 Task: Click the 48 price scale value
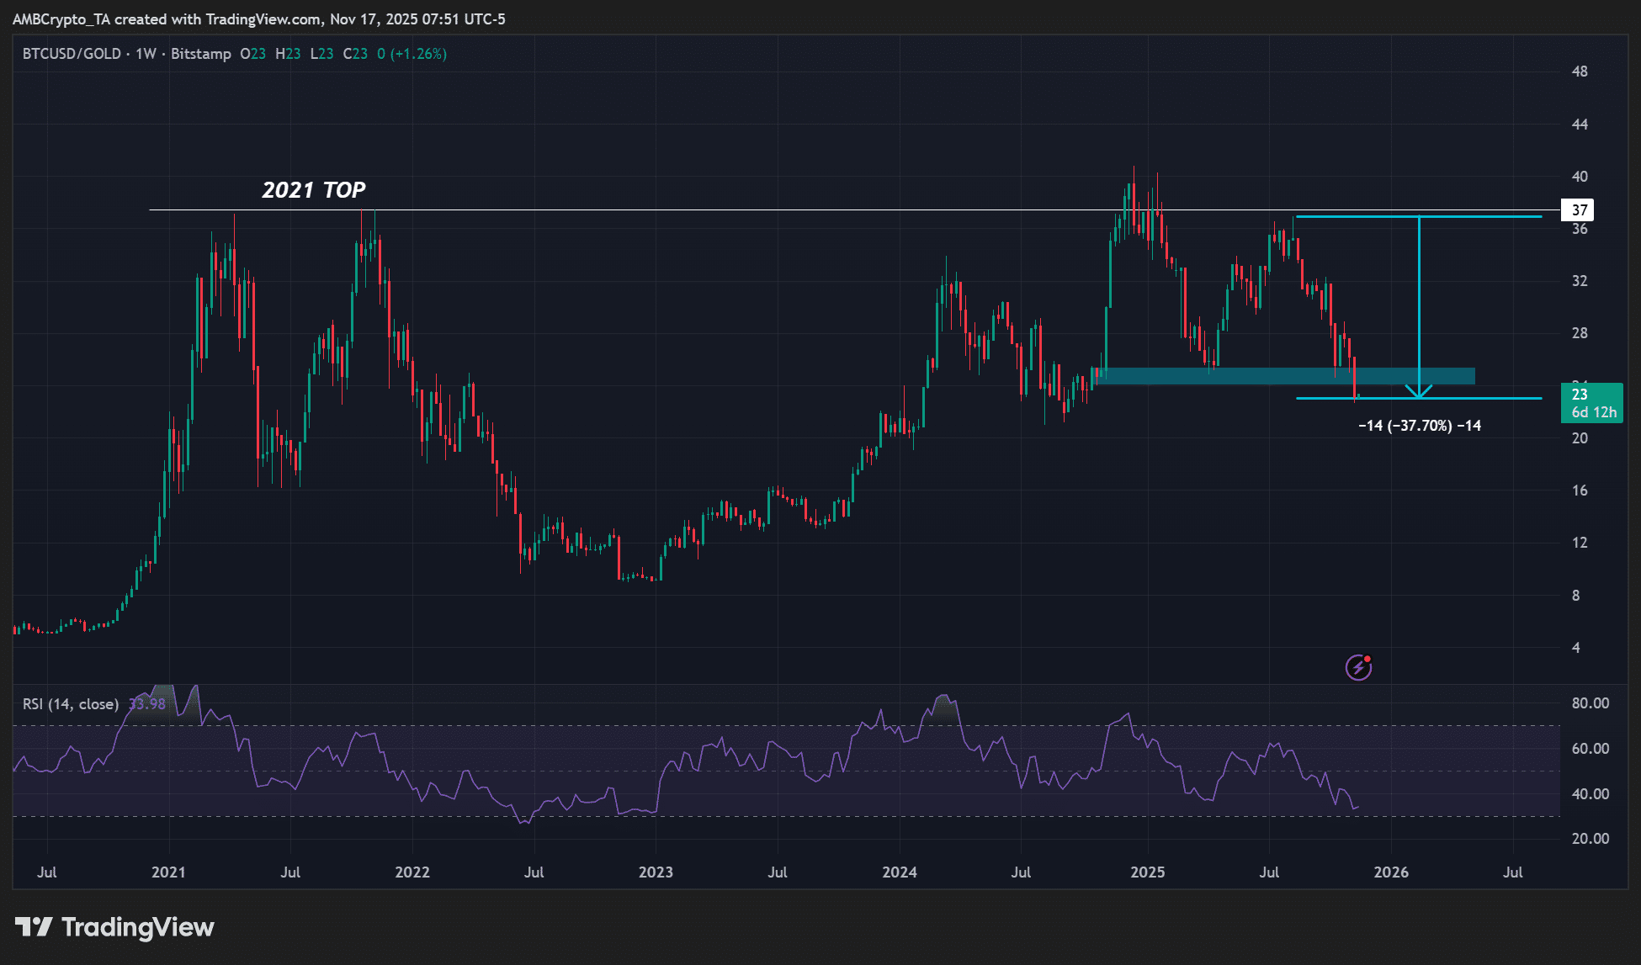1580,72
